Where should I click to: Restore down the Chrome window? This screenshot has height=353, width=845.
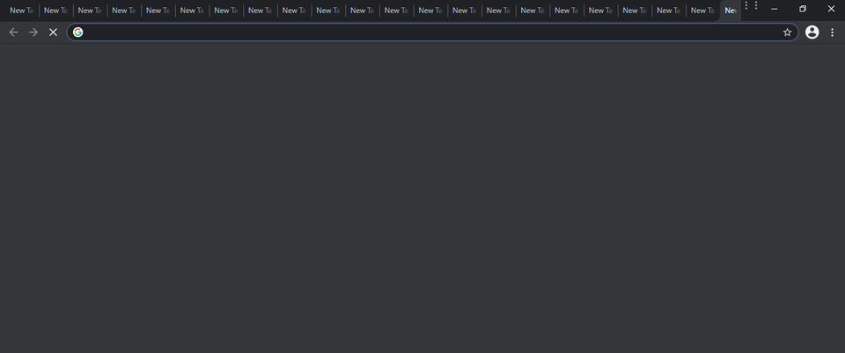tap(803, 9)
